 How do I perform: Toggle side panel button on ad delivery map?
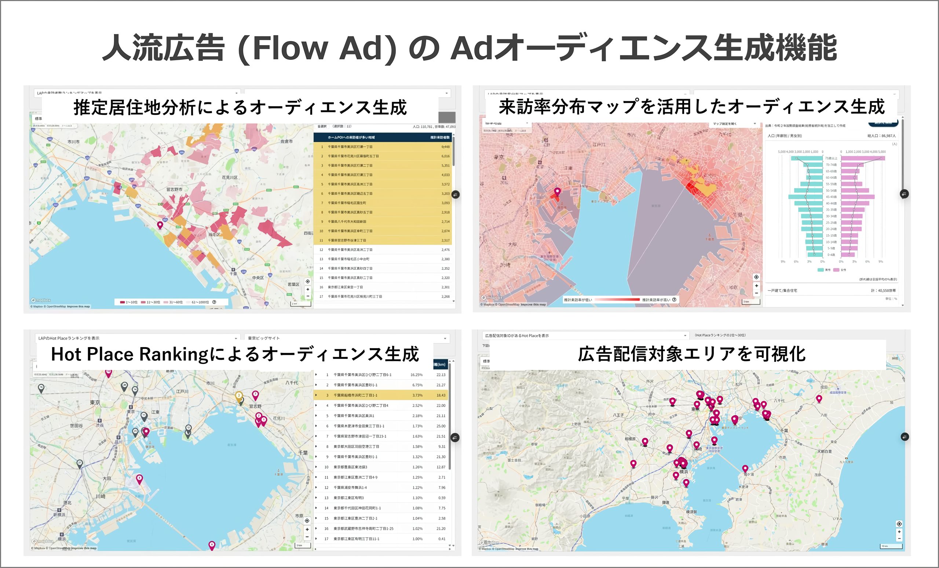click(x=905, y=437)
